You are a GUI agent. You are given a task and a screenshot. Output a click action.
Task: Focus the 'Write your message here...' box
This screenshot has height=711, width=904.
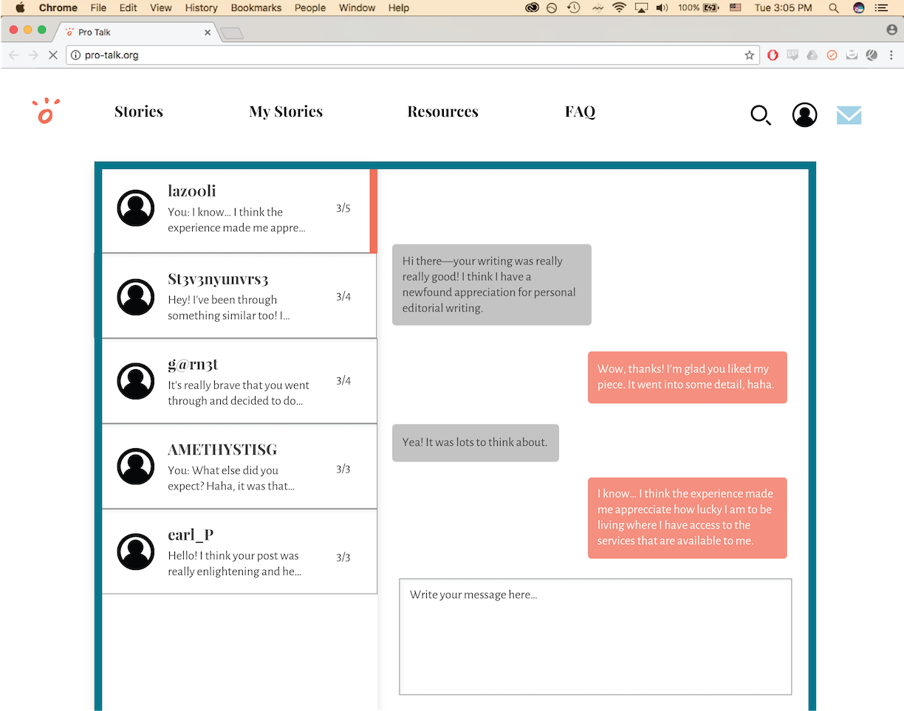[595, 636]
